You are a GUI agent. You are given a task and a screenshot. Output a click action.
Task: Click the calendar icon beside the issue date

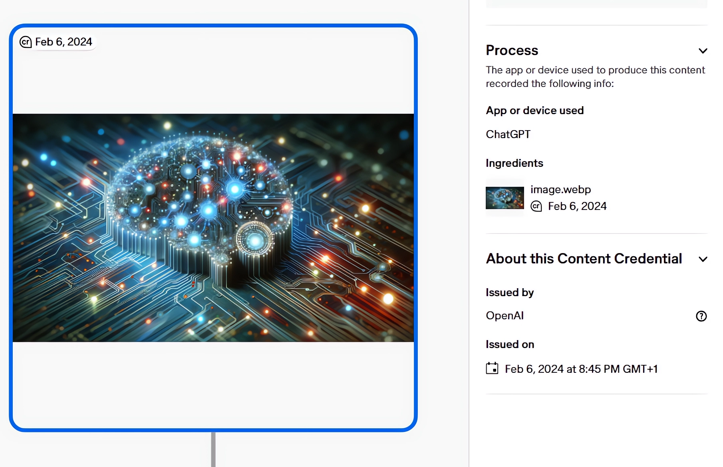pos(492,368)
